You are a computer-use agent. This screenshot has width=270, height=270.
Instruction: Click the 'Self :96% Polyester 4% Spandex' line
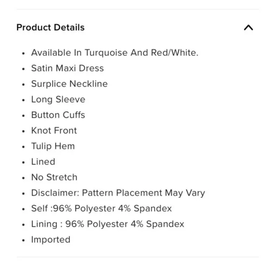tap(101, 209)
